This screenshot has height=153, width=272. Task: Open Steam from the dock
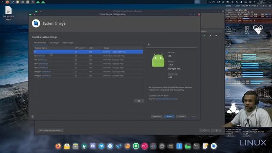[x=119, y=146]
